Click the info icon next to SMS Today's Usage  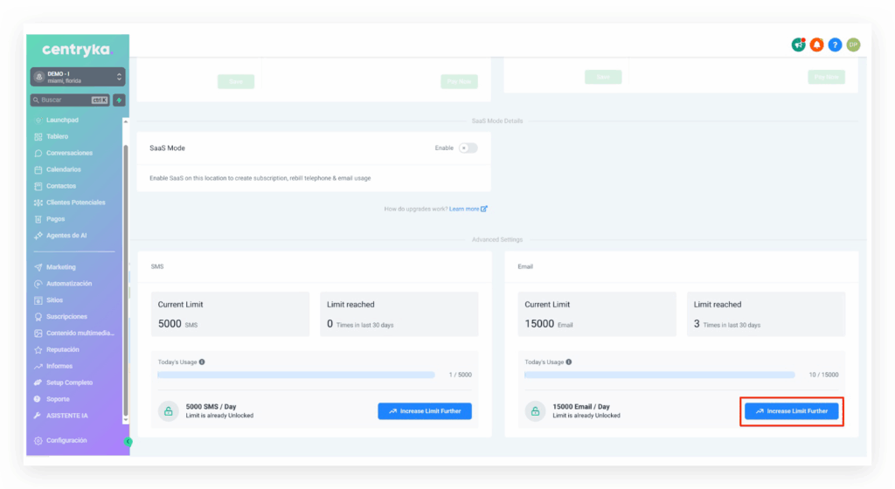[x=202, y=362]
